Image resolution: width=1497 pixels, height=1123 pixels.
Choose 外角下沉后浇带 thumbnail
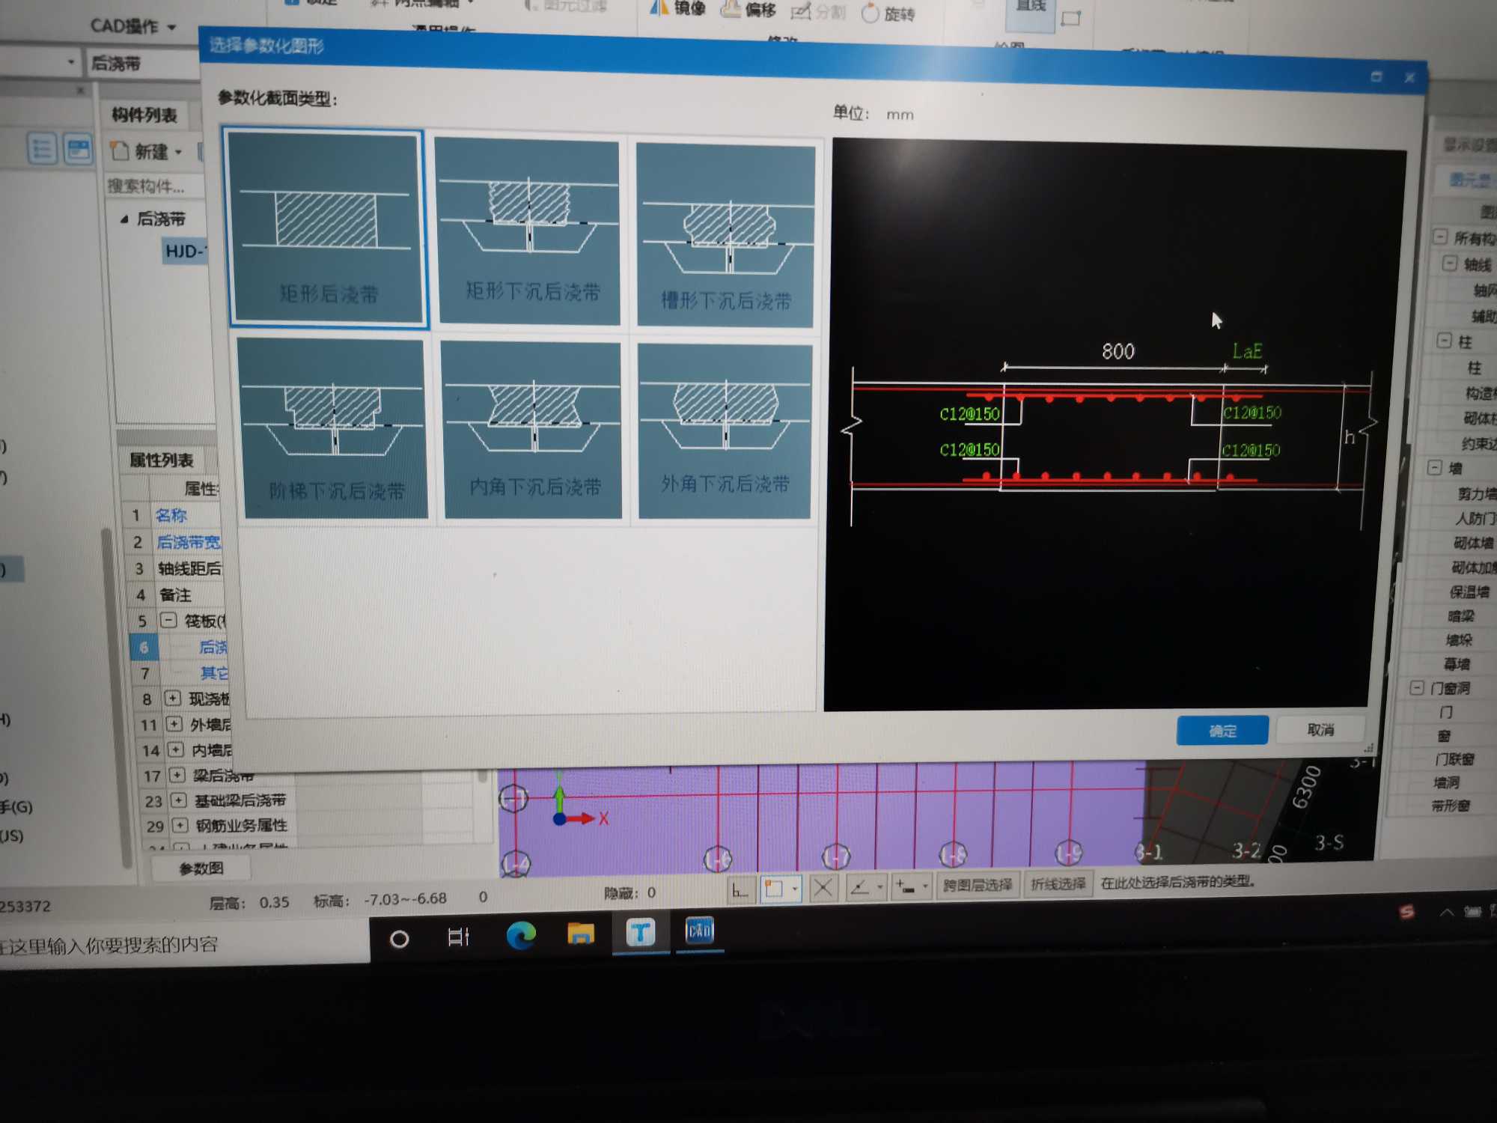724,430
